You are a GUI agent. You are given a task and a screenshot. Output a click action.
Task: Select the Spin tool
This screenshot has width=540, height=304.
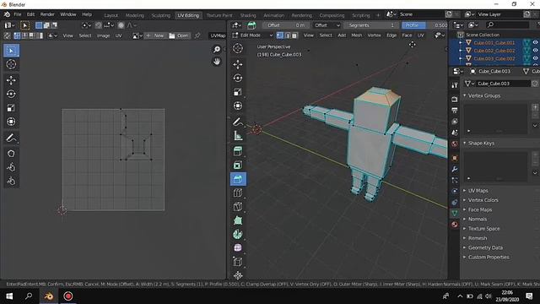pyautogui.click(x=238, y=235)
